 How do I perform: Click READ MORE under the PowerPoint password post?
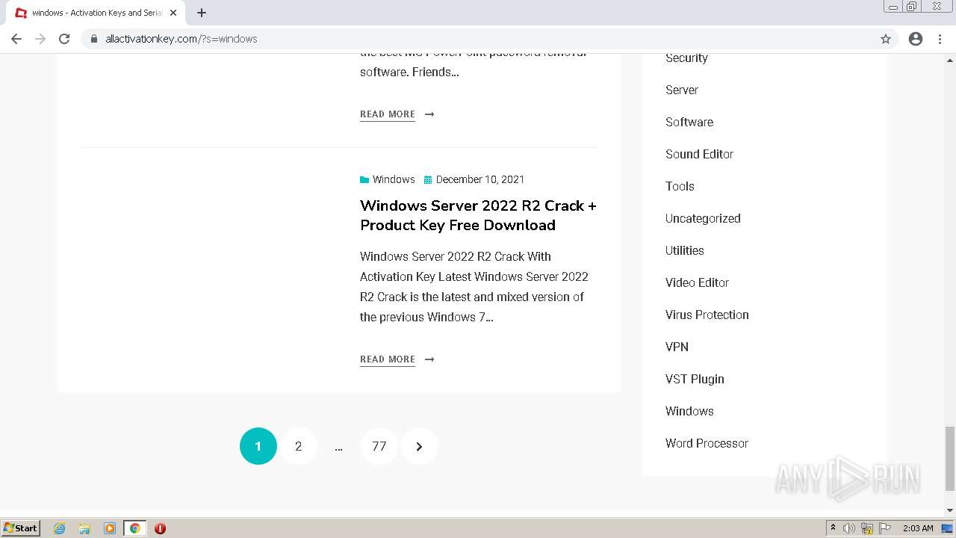click(x=388, y=114)
